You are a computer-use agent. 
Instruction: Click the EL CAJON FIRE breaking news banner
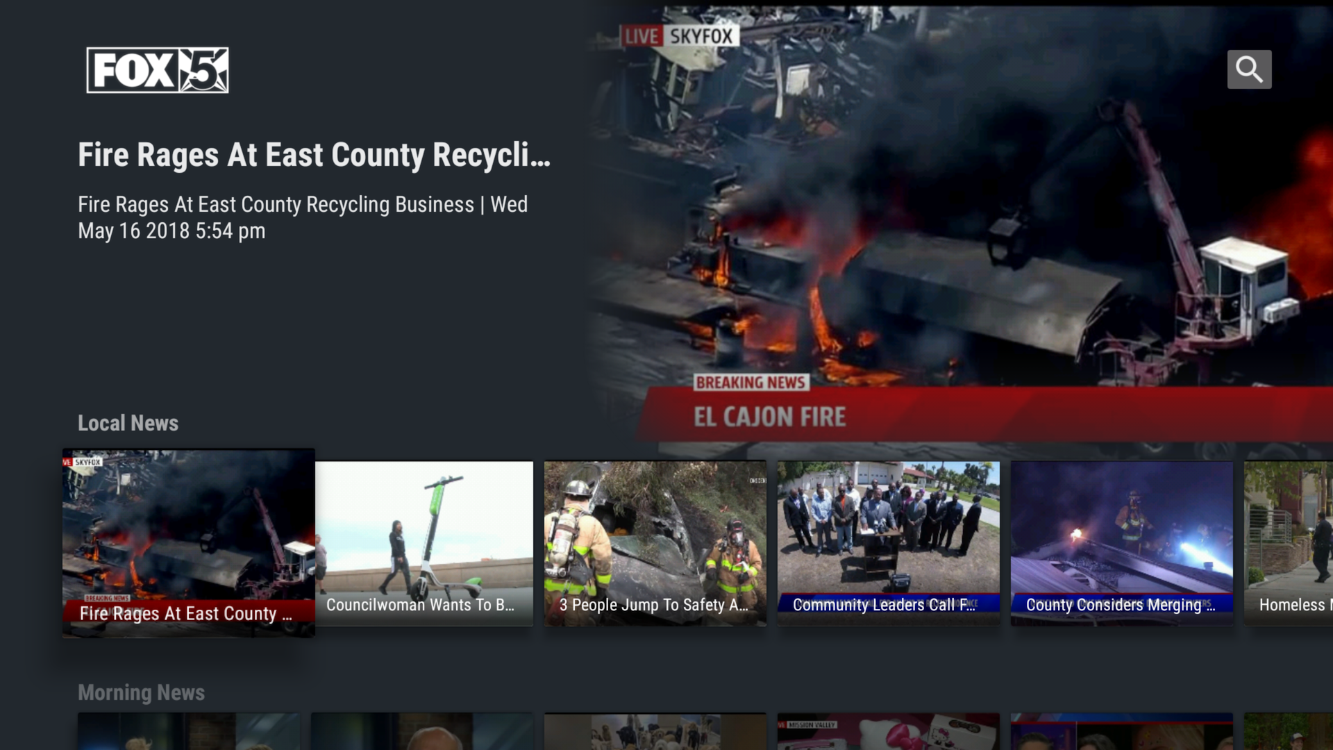771,417
